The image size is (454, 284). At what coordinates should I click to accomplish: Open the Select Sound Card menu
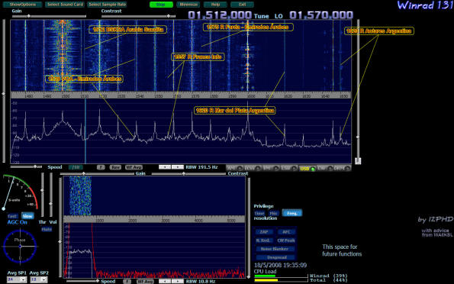[x=65, y=5]
